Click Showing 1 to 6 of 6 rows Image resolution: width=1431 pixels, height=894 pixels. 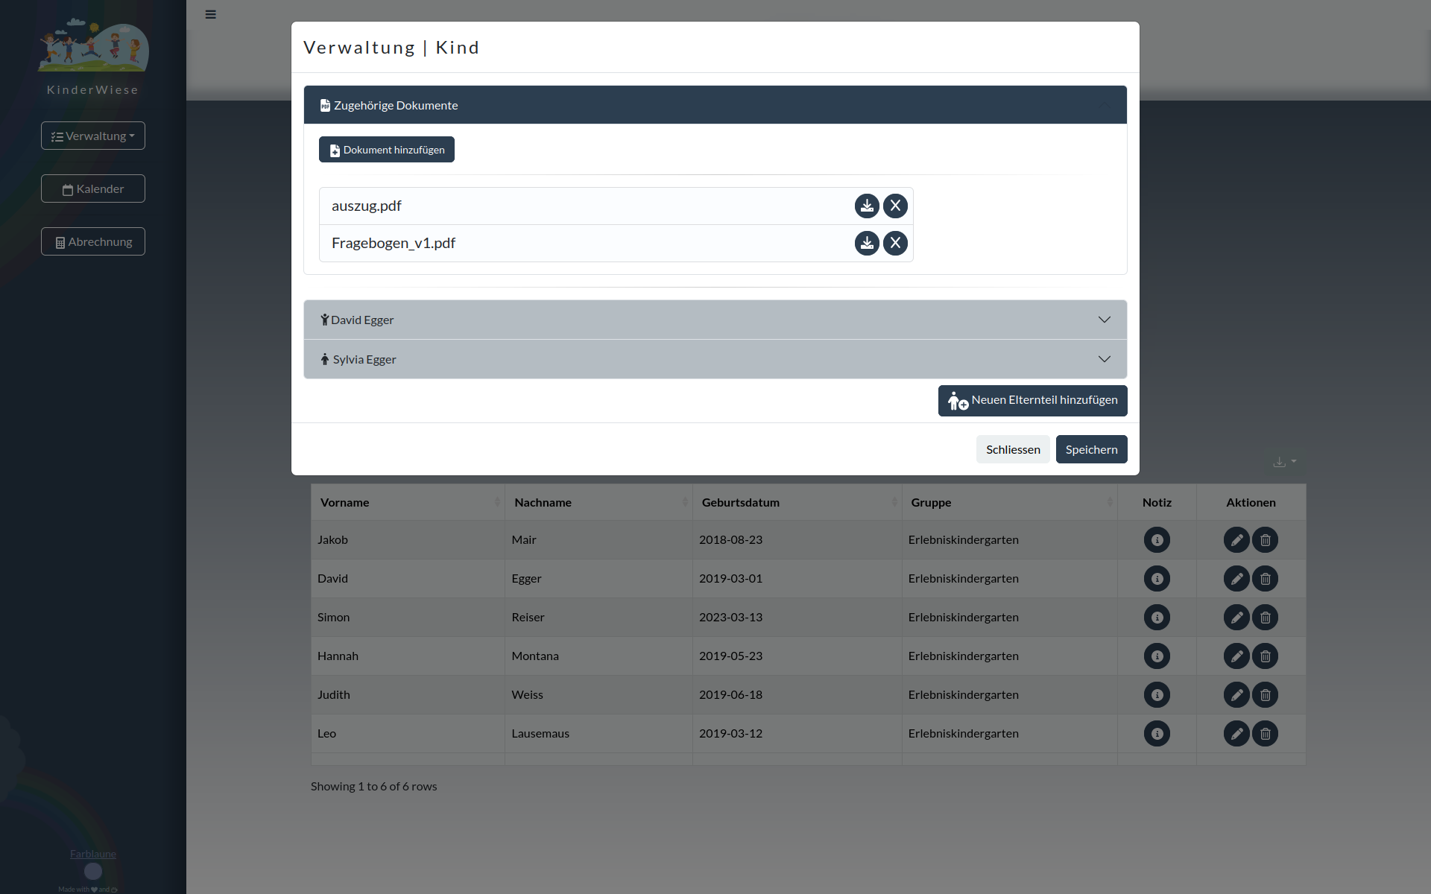pyautogui.click(x=374, y=786)
